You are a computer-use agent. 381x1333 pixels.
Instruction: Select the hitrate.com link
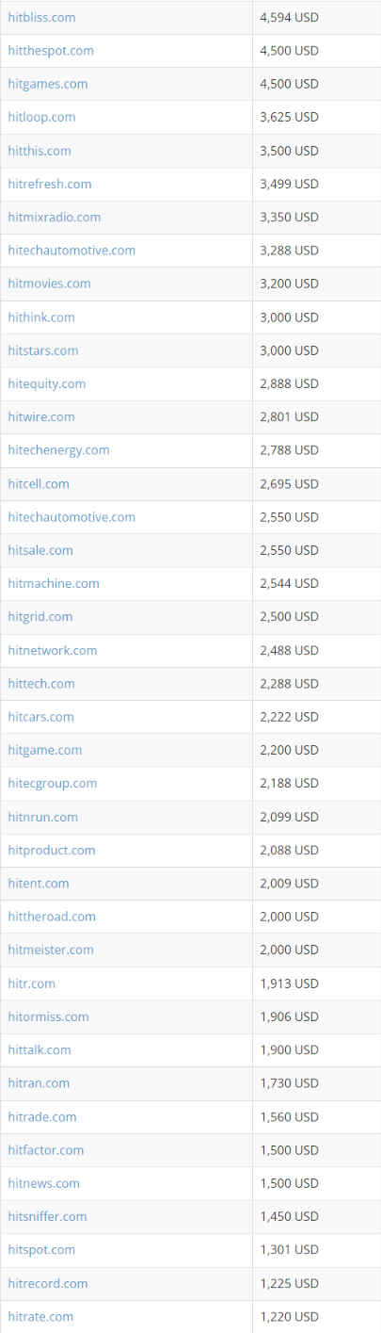40,1316
